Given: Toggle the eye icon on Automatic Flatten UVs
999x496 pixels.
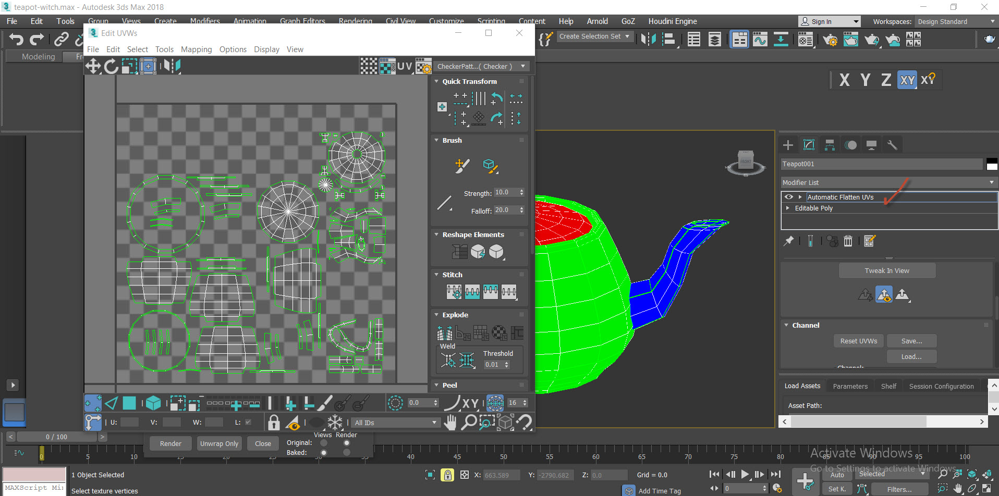Looking at the screenshot, I should pyautogui.click(x=789, y=197).
